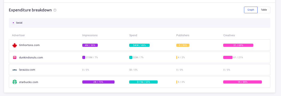281x96 pixels.
Task: Open the dunkindonuts.com advertiser row
Action: click(139, 57)
